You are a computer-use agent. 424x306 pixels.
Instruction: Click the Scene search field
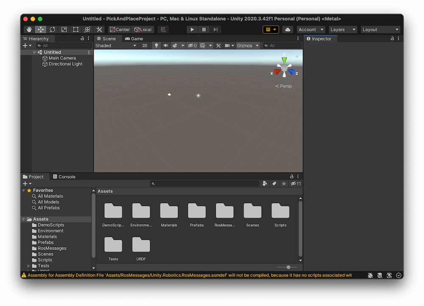click(282, 46)
